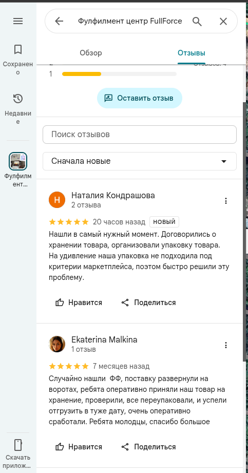
Task: Switch to the Отзывы tab
Action: coord(192,53)
